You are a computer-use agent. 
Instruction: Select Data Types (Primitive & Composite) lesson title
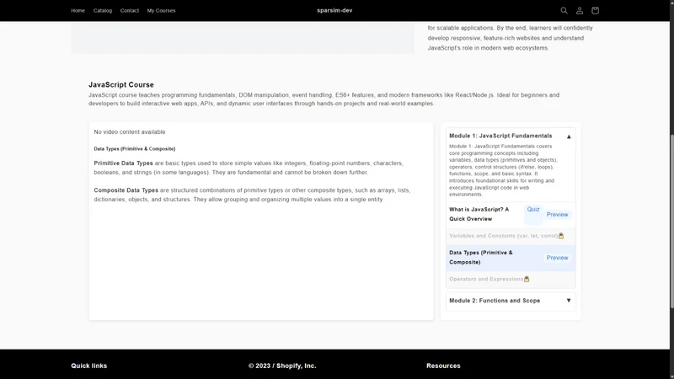pos(481,258)
